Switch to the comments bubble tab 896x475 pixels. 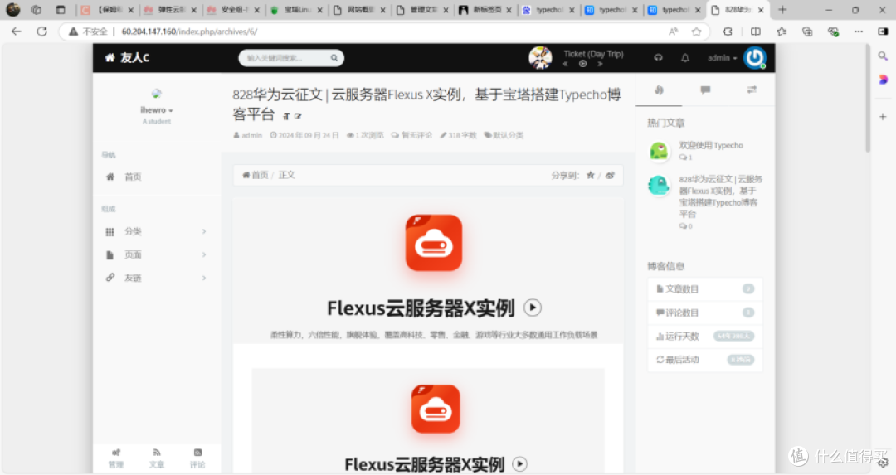coord(705,90)
